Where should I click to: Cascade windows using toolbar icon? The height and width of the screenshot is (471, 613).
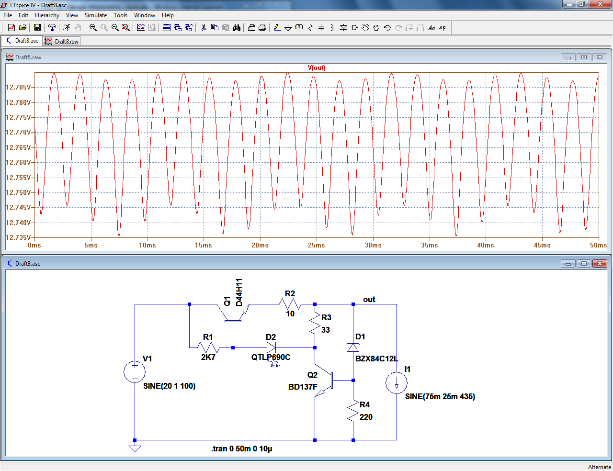click(178, 28)
